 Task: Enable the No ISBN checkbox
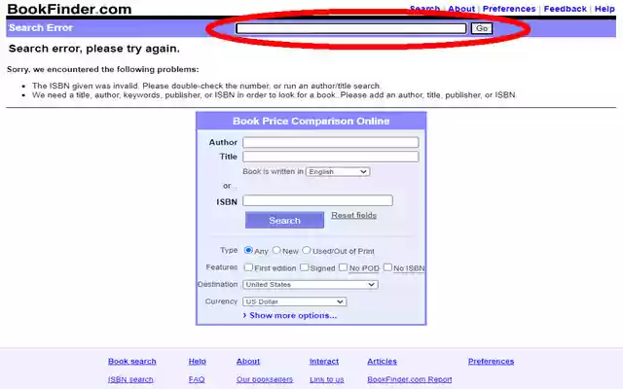pos(387,267)
